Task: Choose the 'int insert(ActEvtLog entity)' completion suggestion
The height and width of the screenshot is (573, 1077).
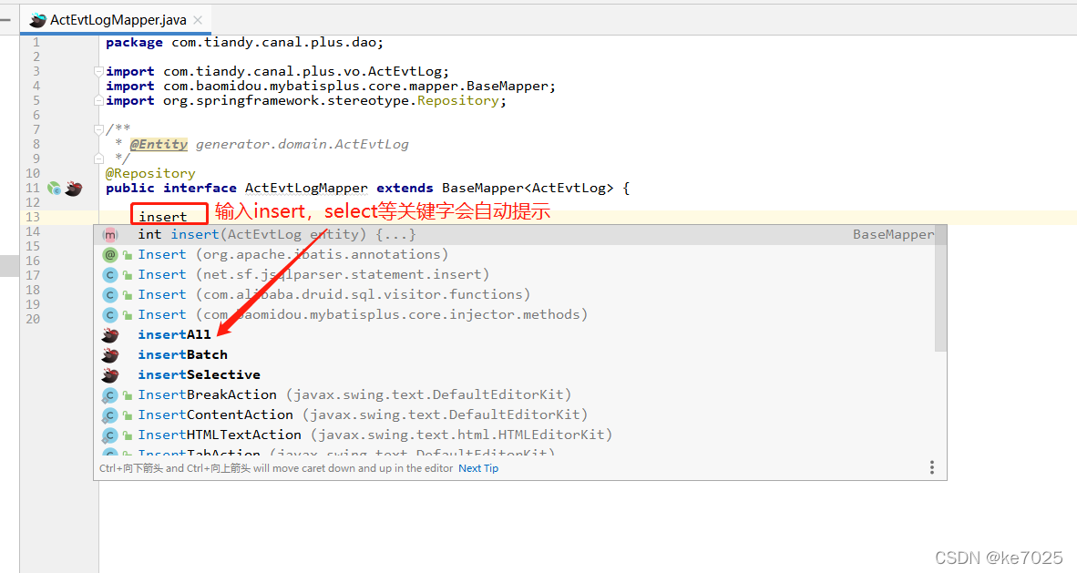Action: [x=514, y=234]
